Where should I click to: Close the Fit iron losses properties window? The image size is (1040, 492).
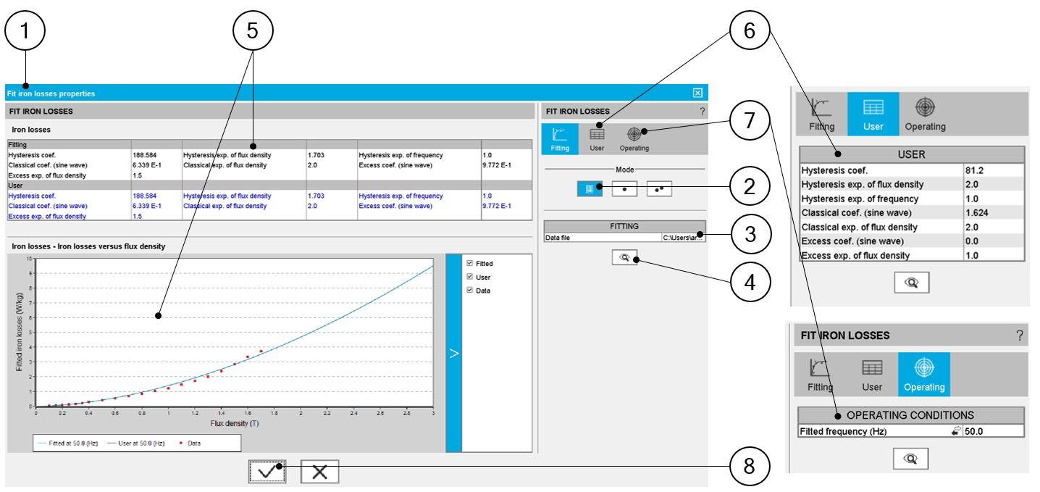pyautogui.click(x=697, y=93)
